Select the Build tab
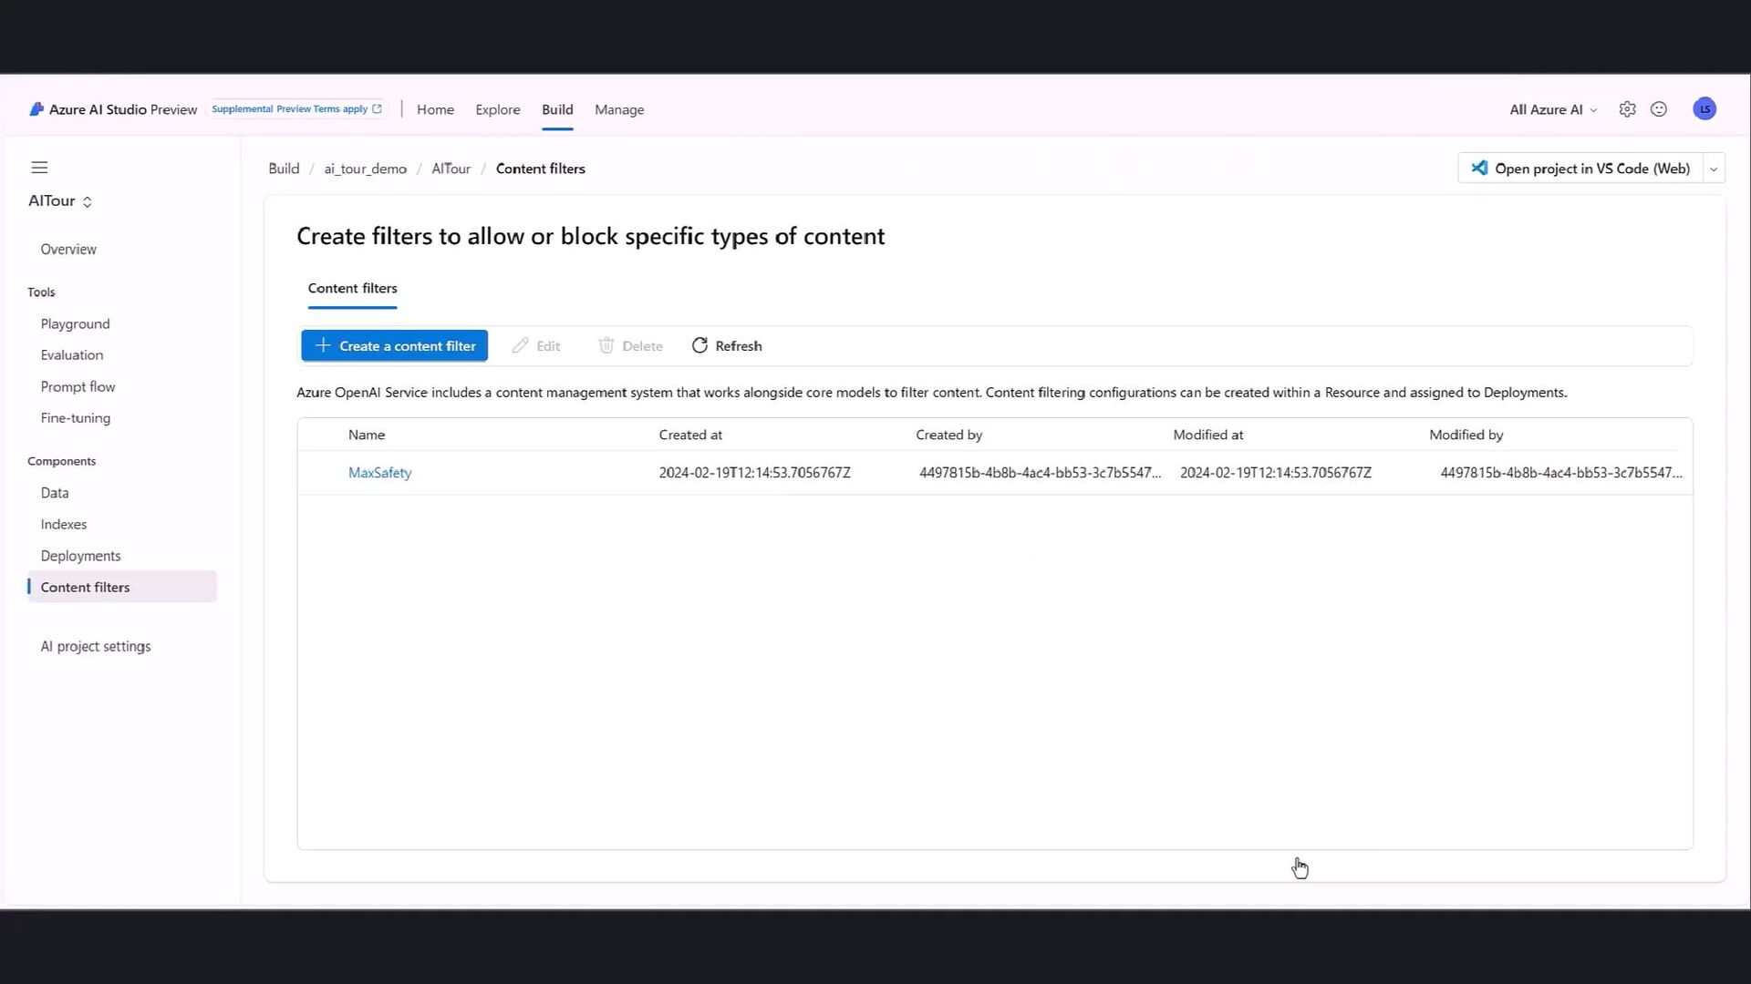Viewport: 1751px width, 984px height. click(557, 109)
